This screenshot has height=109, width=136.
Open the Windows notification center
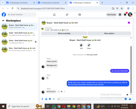132,106
